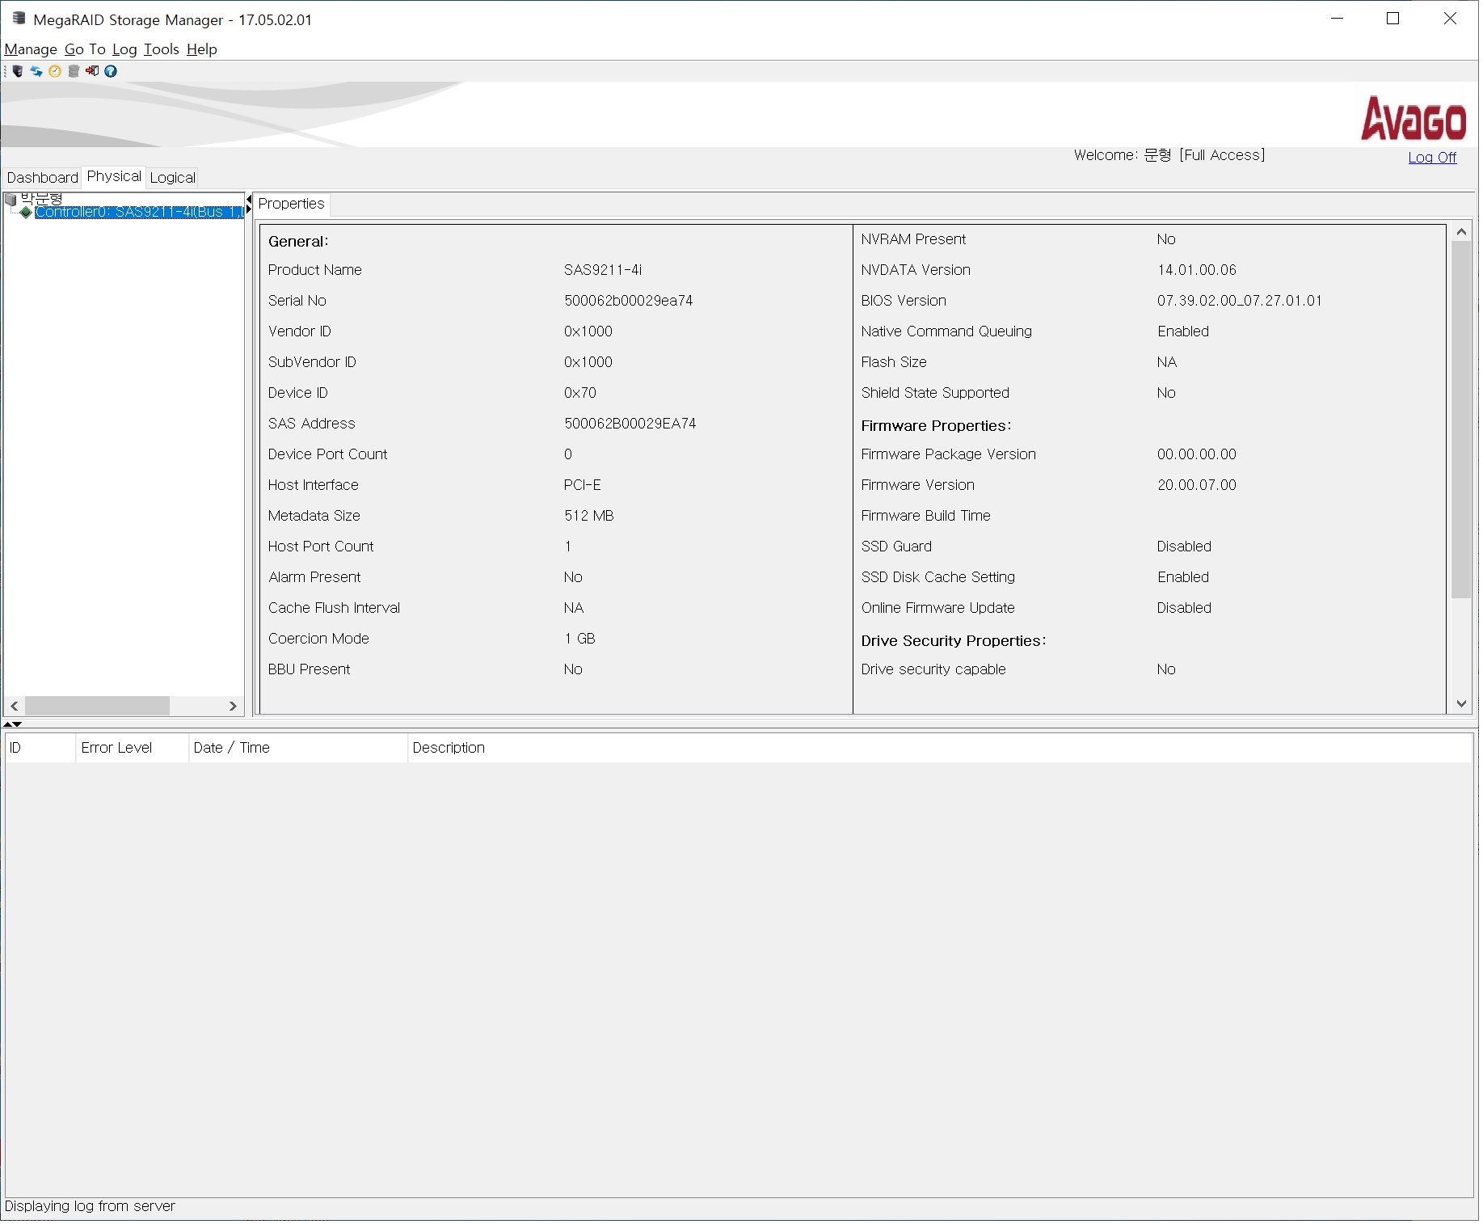Click product name value SAS9211-4i
This screenshot has height=1224, width=1483.
(603, 270)
